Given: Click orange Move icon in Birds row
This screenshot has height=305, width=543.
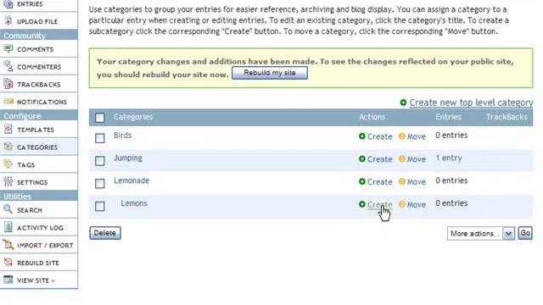Looking at the screenshot, I should pos(402,136).
